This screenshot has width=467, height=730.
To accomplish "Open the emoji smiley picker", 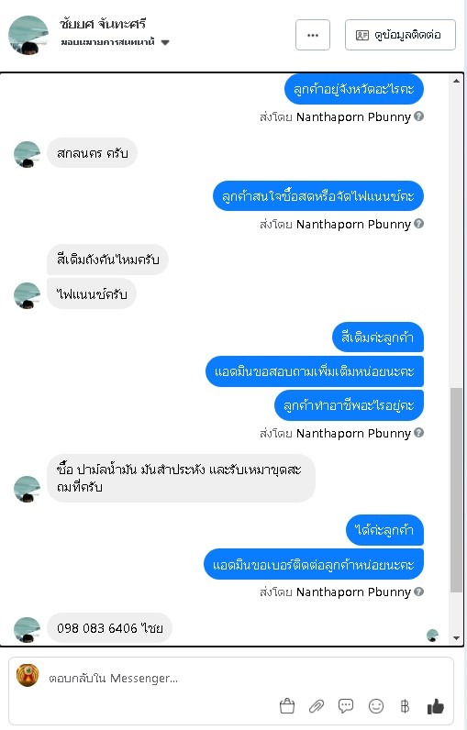I will pos(376,706).
